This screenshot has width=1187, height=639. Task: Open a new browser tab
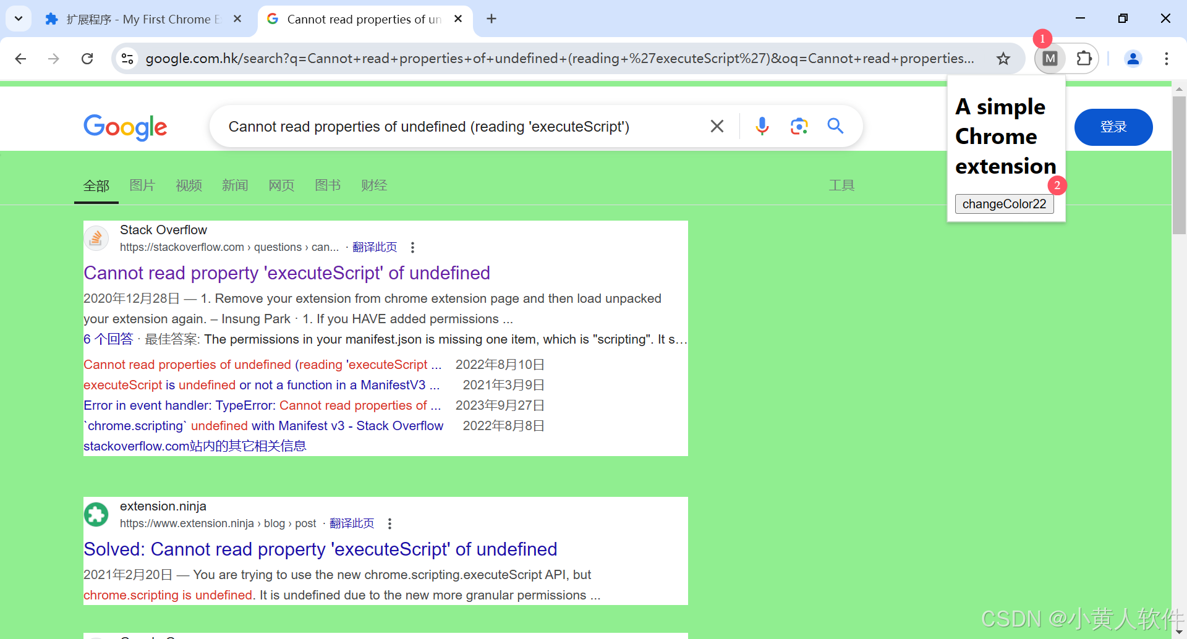pyautogui.click(x=491, y=19)
